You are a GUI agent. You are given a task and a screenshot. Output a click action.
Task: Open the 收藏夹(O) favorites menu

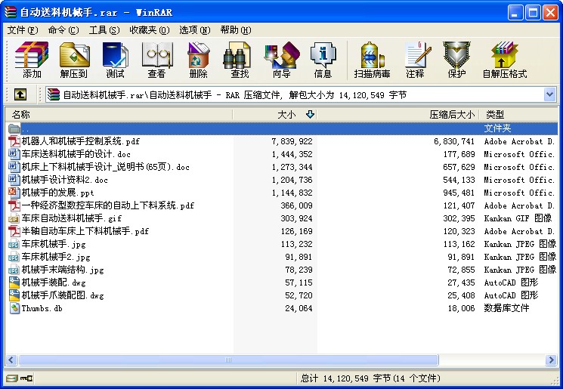tap(147, 30)
